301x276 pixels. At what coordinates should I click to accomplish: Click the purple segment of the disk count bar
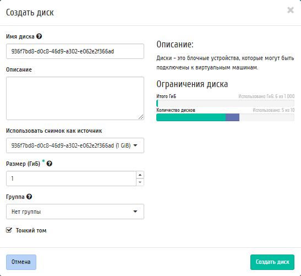click(232, 117)
